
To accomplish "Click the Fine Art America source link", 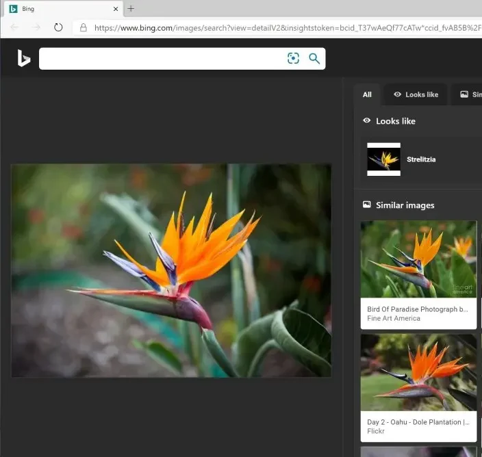I will point(394,319).
